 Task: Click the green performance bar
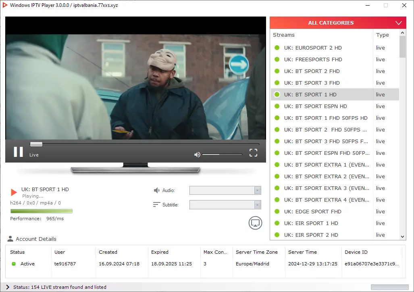[x=42, y=211]
